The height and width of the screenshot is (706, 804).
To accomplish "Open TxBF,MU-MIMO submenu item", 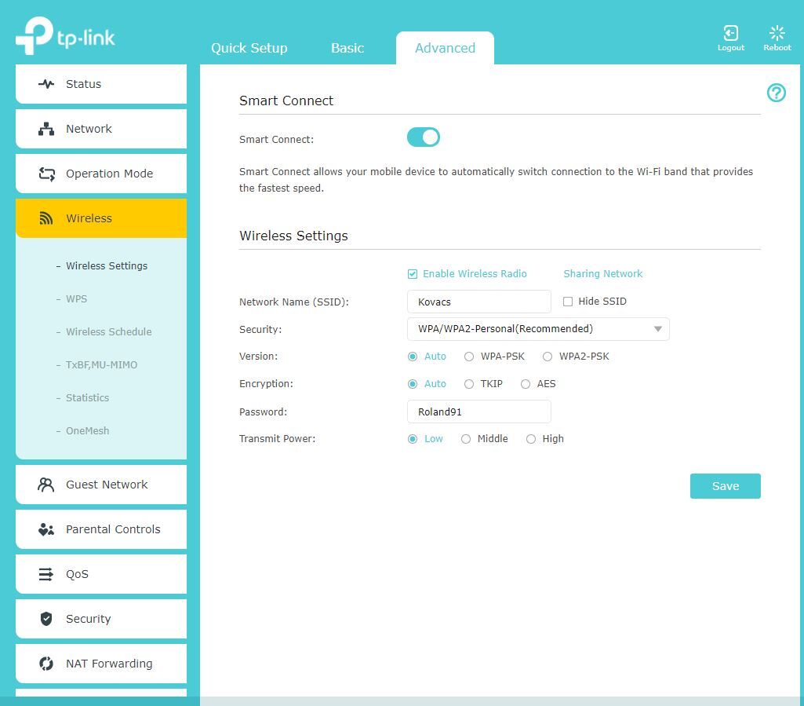I will 101,364.
